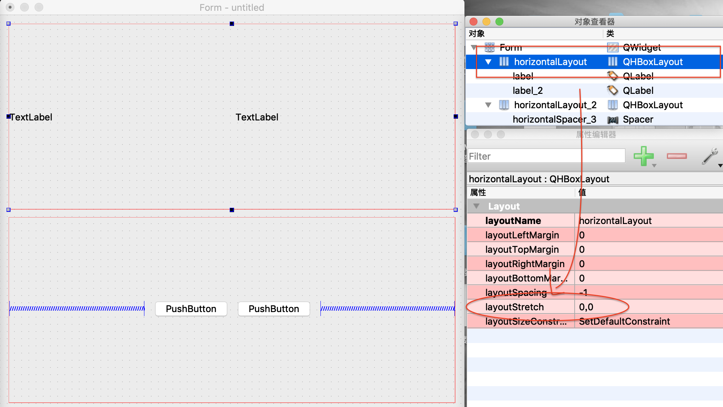Screen dimensions: 723x407
Task: Select the layoutStretch property name
Action: pyautogui.click(x=515, y=307)
